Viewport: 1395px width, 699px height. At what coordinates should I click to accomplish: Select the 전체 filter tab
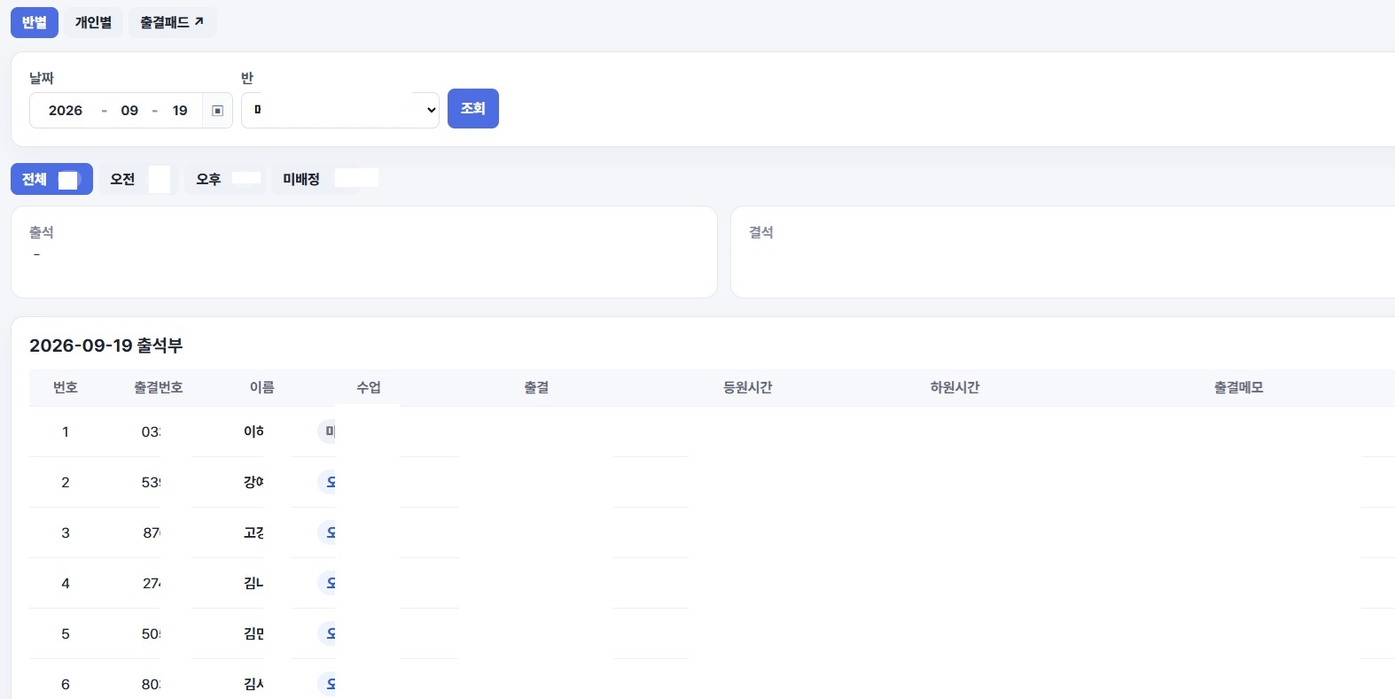tap(51, 179)
